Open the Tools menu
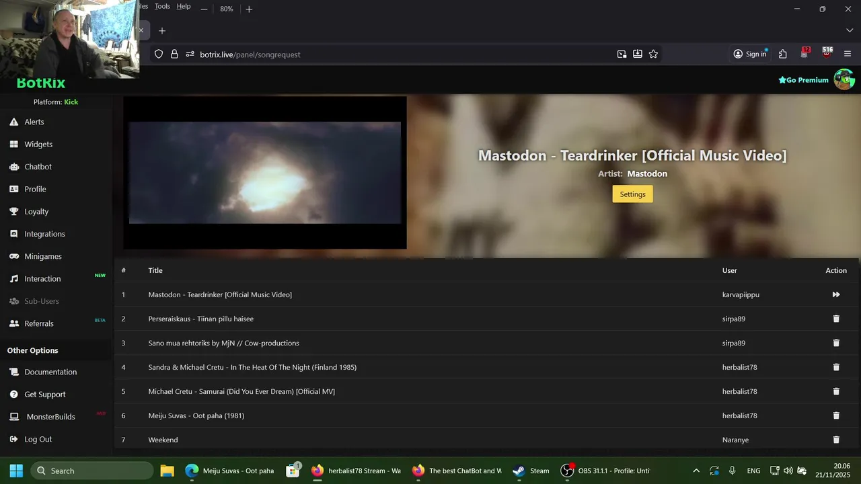The width and height of the screenshot is (861, 484). (162, 6)
